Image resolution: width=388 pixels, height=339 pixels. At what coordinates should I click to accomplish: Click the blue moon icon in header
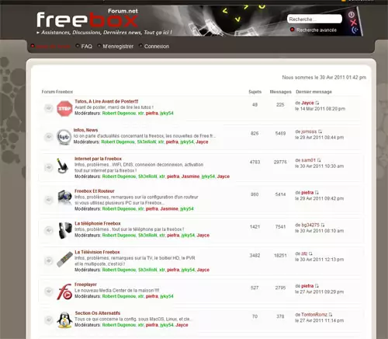pos(355,30)
